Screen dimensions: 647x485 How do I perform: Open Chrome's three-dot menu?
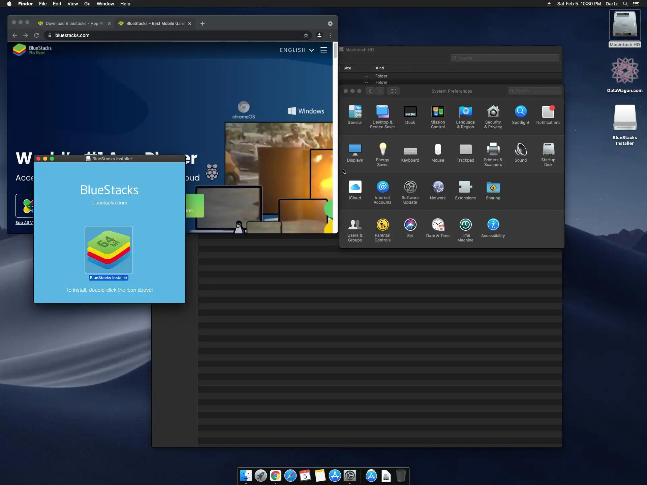tap(330, 35)
